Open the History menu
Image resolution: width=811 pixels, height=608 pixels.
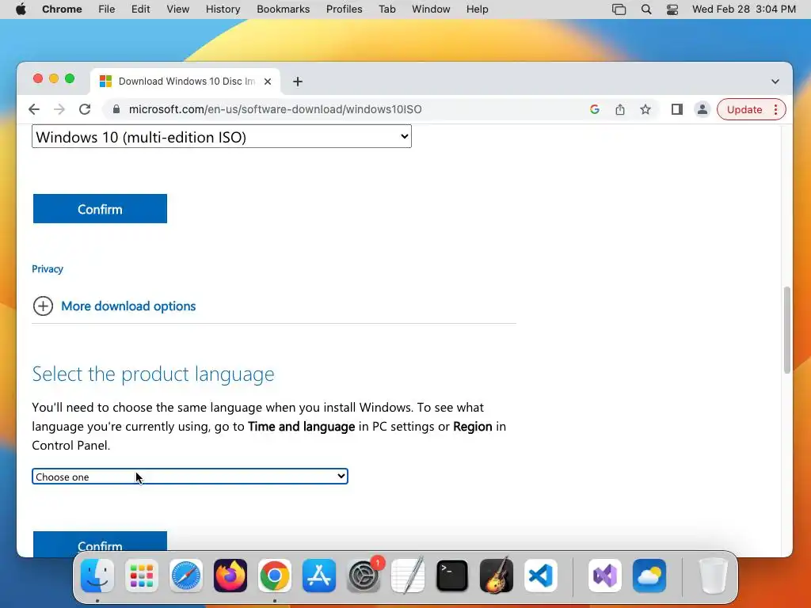[x=223, y=9]
